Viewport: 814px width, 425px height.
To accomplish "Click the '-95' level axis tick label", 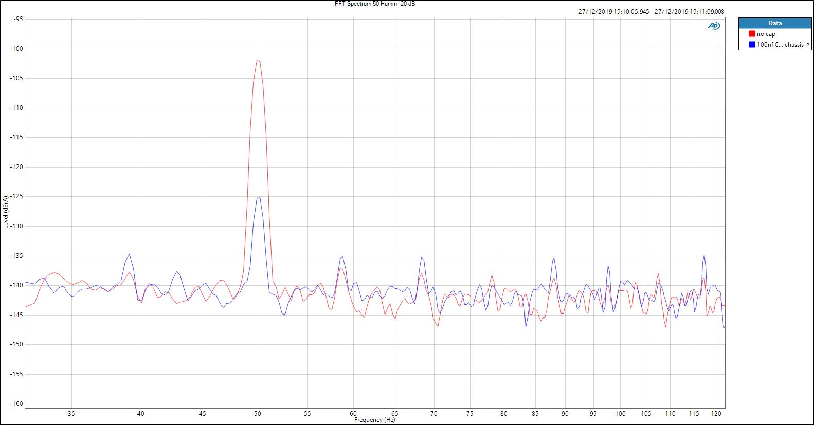I will coord(17,19).
